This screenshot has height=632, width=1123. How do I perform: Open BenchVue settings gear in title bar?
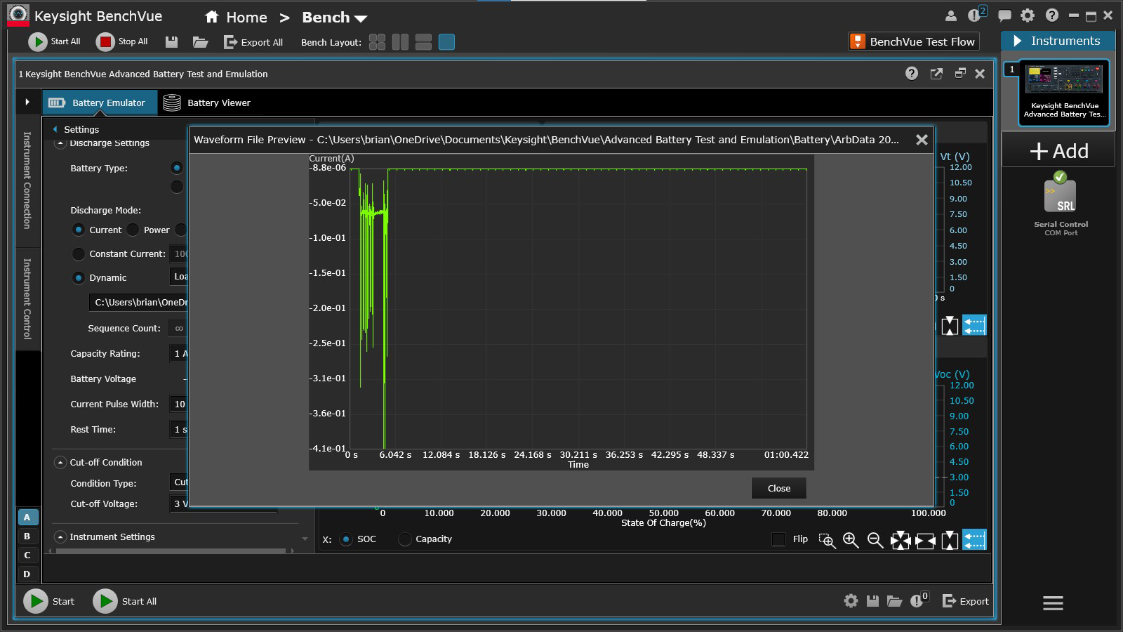(1028, 15)
